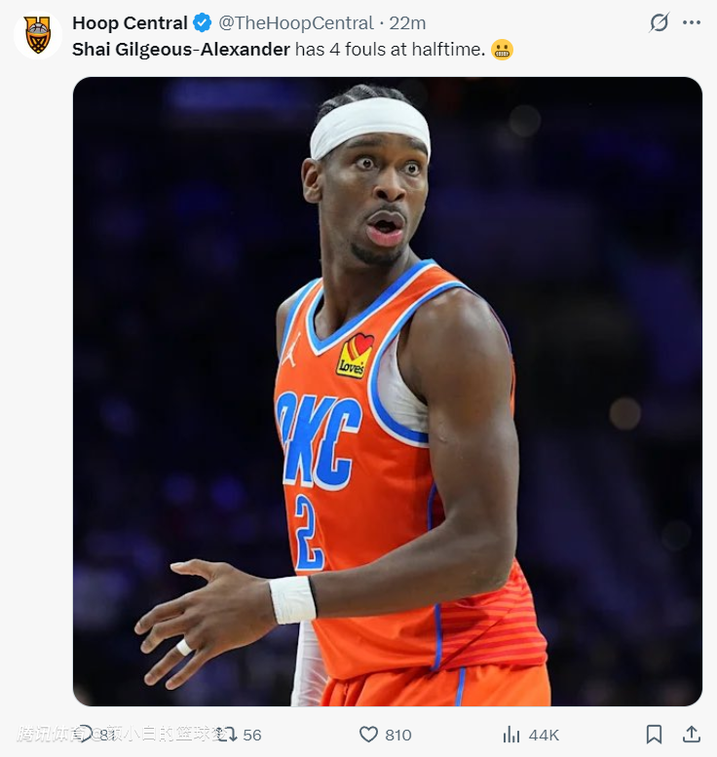Image resolution: width=717 pixels, height=757 pixels.
Task: Click the 44K views count
Action: coord(544,735)
